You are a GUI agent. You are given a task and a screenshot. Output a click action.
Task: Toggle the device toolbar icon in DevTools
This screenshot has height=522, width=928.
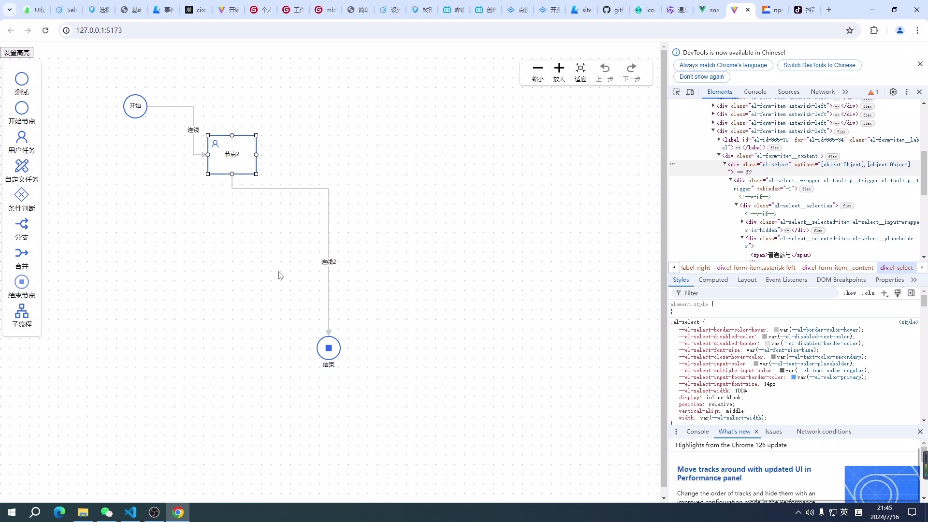coord(690,92)
